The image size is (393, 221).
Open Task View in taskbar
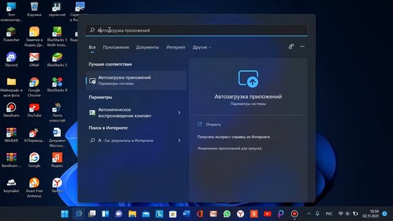pyautogui.click(x=92, y=214)
